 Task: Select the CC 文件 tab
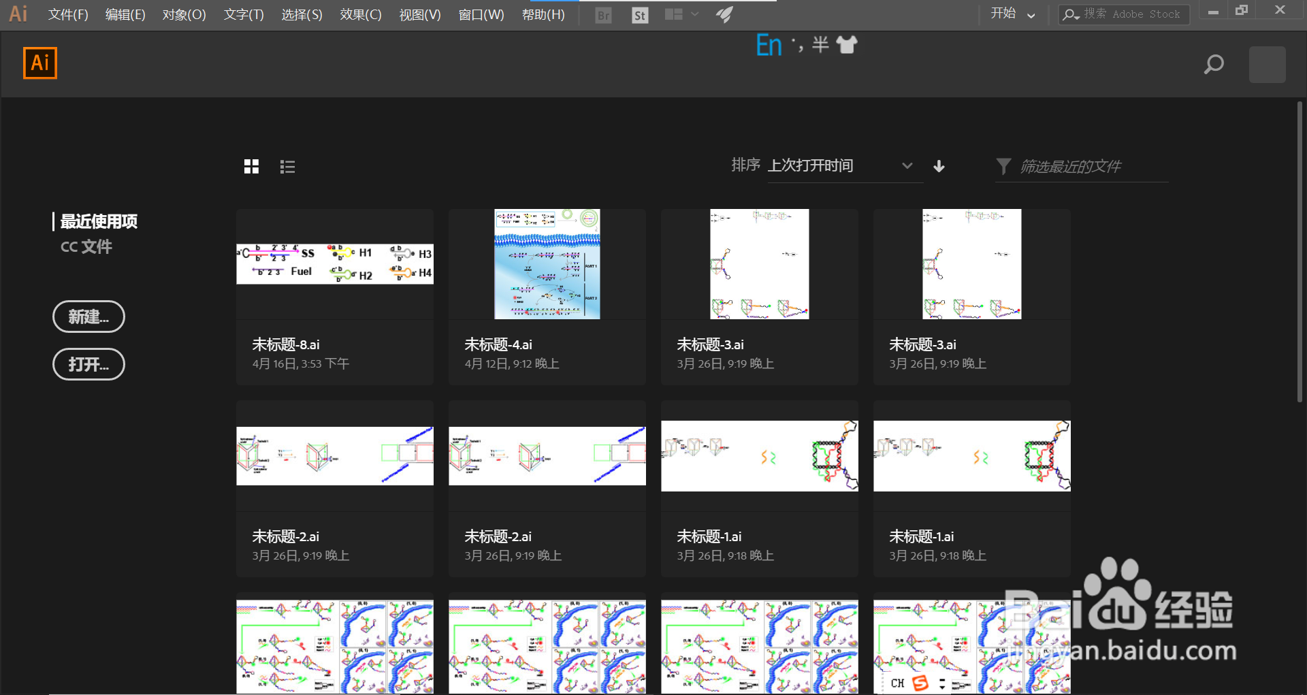click(86, 246)
